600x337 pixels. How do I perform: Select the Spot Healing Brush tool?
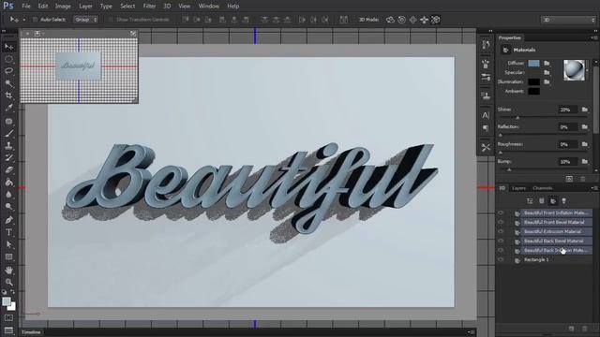coord(8,121)
